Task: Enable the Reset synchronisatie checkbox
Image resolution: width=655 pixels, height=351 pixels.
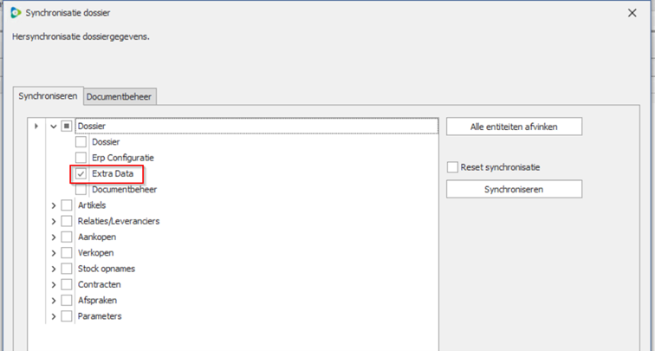Action: tap(452, 167)
